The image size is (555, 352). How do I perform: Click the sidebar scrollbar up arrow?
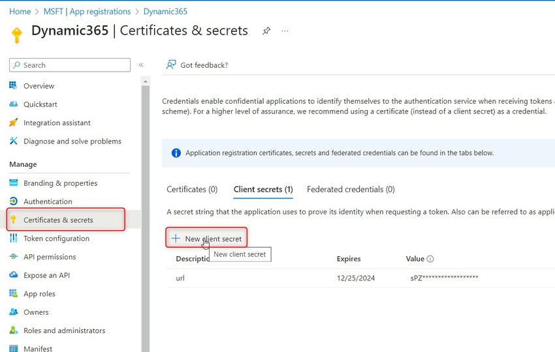point(145,81)
